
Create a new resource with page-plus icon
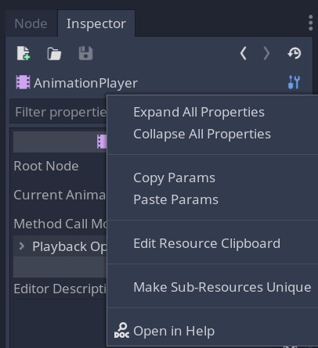tap(23, 53)
